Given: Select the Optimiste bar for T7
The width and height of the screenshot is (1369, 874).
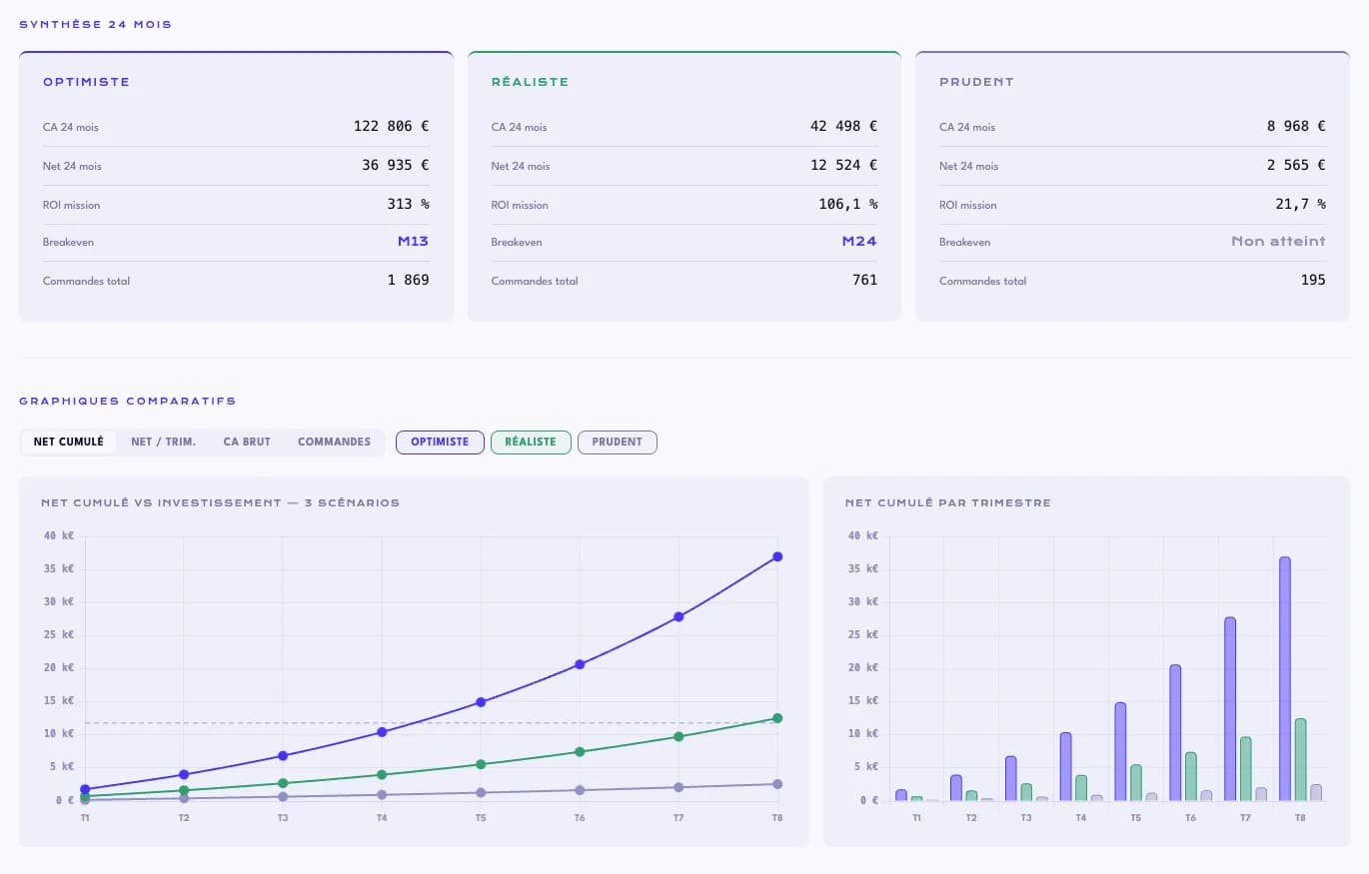Looking at the screenshot, I should (1230, 709).
